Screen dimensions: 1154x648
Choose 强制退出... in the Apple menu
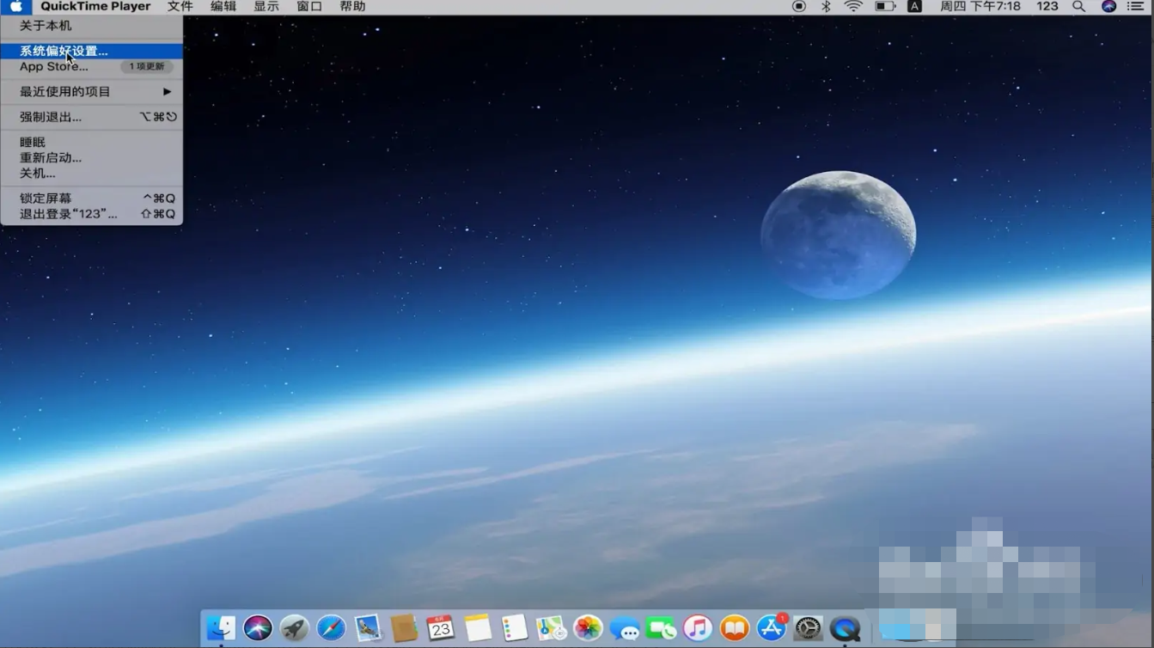pos(51,117)
